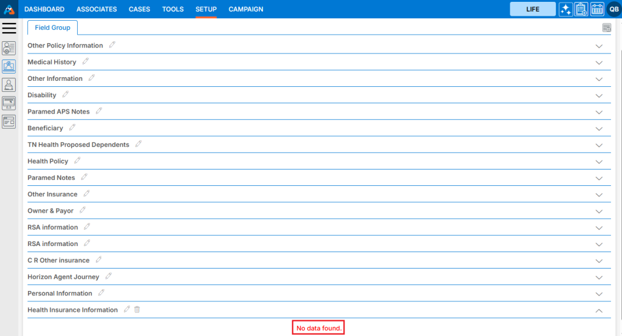Go to the DASHBOARD menu
Screen dimensions: 622x336
[44, 9]
